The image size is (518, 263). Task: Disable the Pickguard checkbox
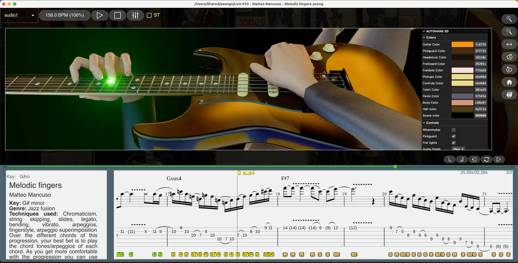pos(454,136)
